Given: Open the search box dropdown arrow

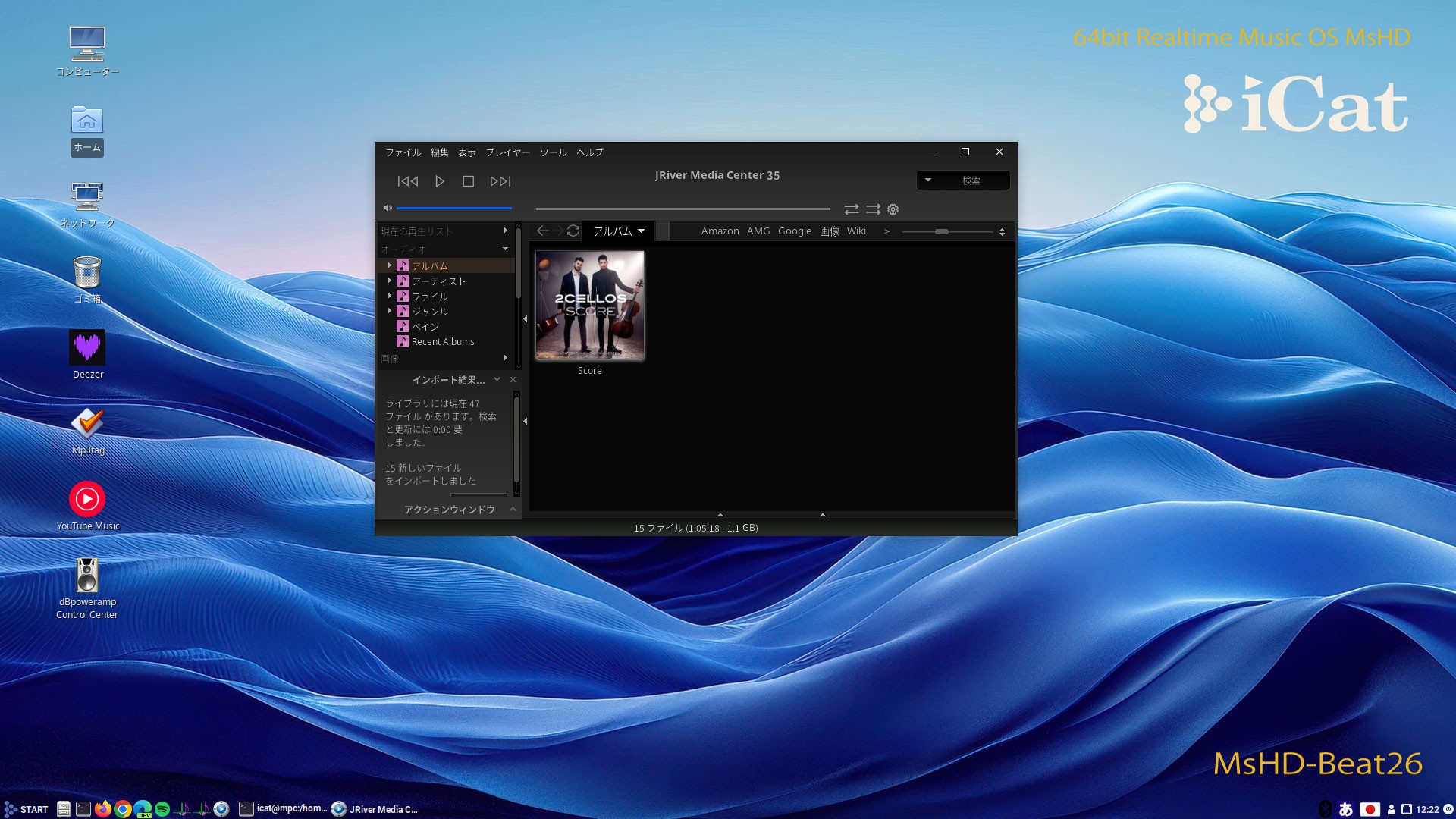Looking at the screenshot, I should pyautogui.click(x=928, y=180).
